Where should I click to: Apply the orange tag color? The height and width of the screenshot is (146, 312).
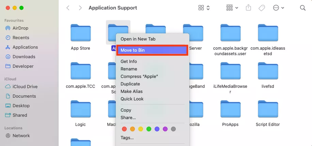click(132, 129)
